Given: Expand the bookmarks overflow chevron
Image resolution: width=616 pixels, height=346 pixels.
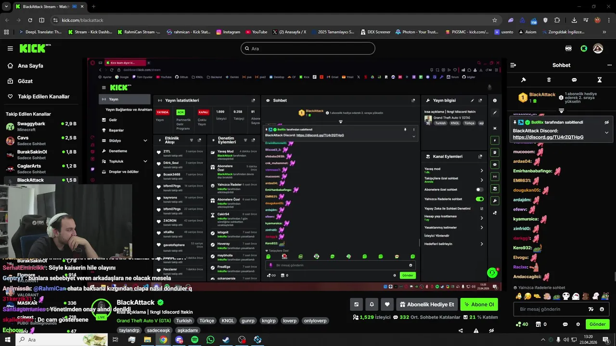Looking at the screenshot, I should click(604, 32).
